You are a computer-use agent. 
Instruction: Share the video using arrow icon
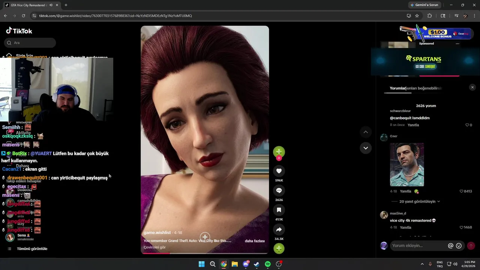279,229
